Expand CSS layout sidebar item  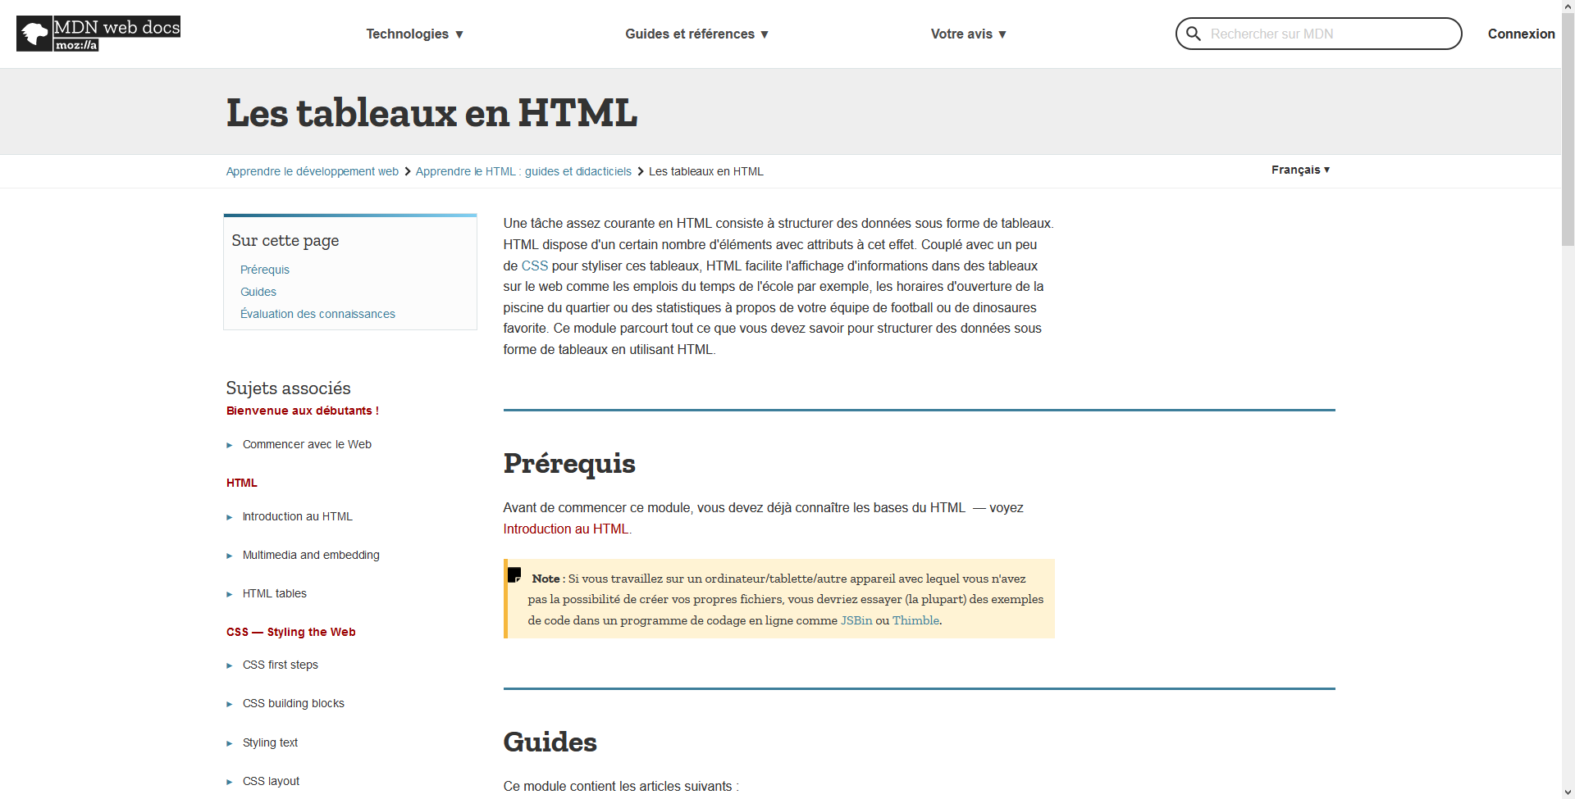[271, 781]
